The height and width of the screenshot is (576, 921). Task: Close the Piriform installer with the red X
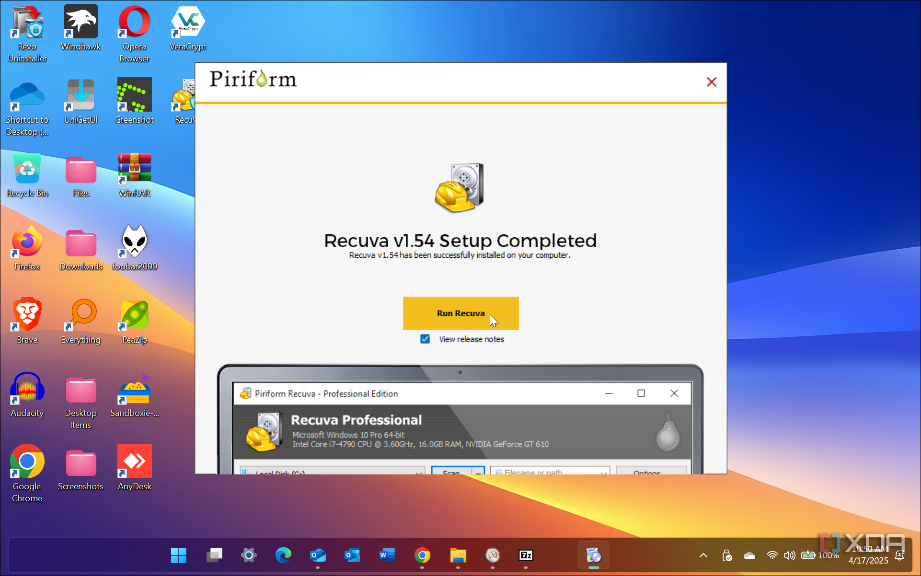pyautogui.click(x=711, y=82)
